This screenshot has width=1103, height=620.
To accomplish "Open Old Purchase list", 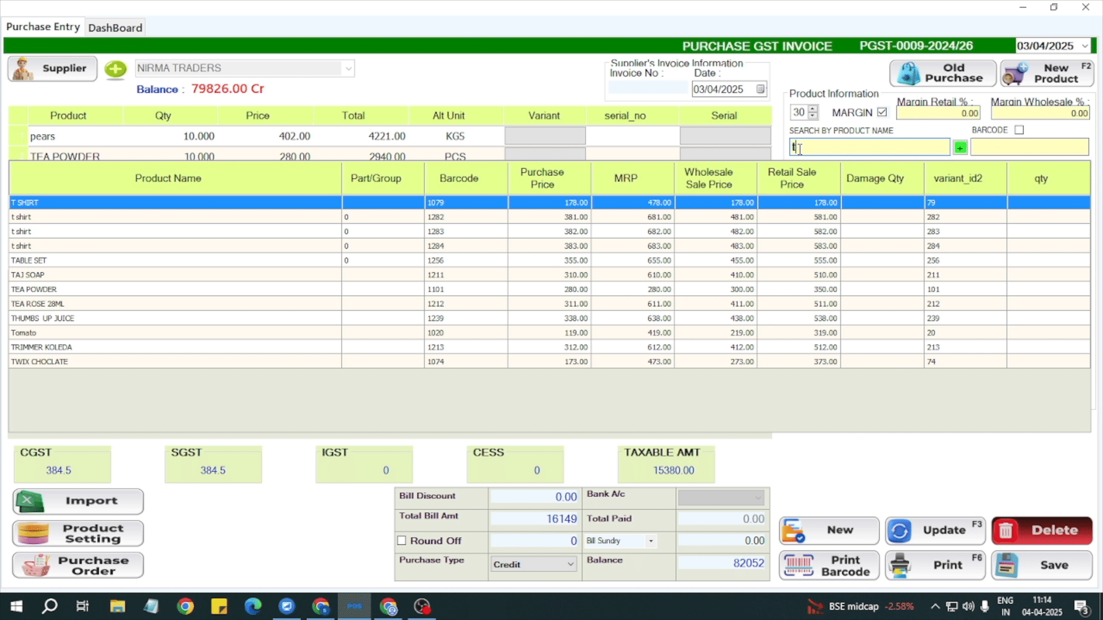I will 943,73.
